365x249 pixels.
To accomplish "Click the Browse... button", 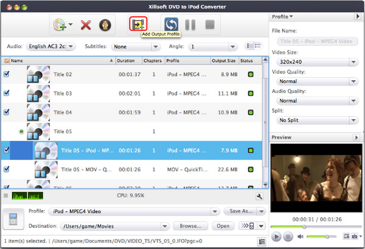I will point(190,226).
